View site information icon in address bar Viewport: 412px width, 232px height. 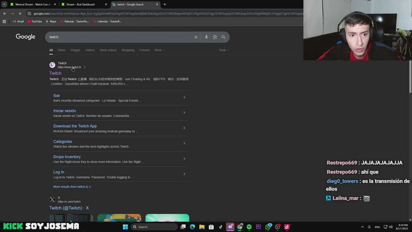click(29, 14)
